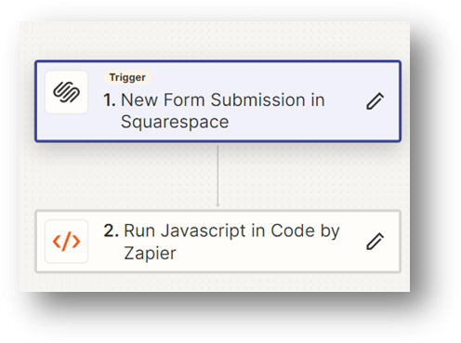Click the word Zapier on the action title's second line
The image size is (461, 343).
pyautogui.click(x=150, y=253)
